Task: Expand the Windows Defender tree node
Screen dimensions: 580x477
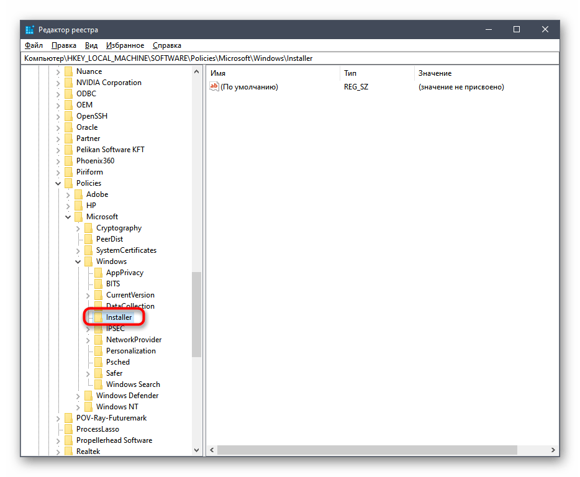Action: [78, 396]
